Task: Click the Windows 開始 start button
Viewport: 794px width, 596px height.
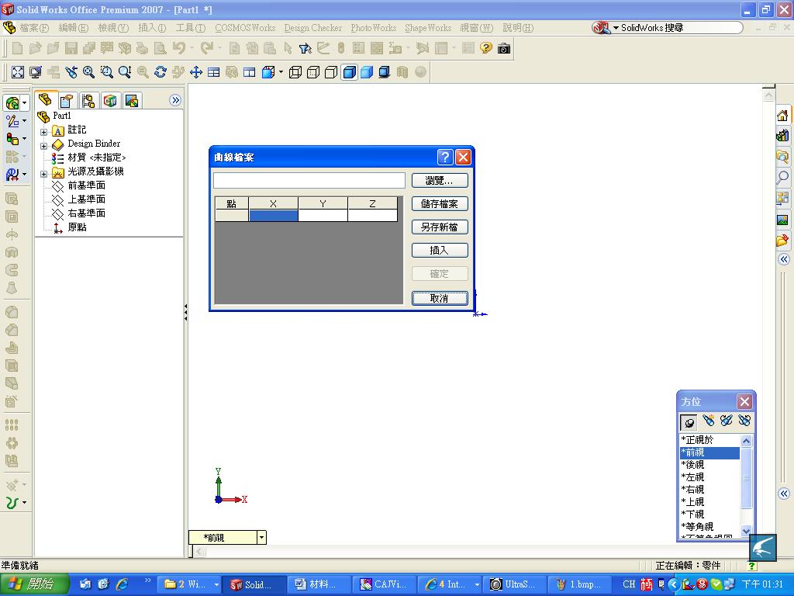Action: pos(34,584)
